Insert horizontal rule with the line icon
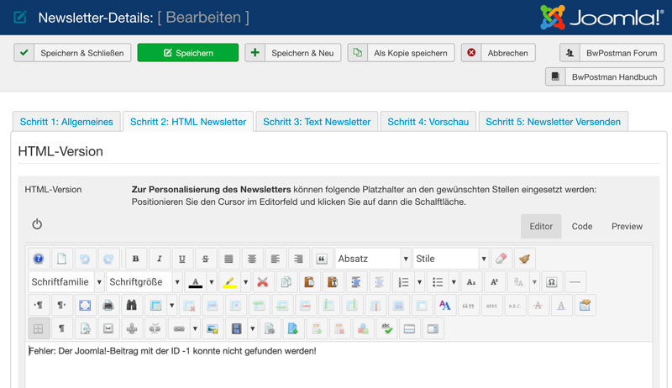The width and height of the screenshot is (672, 388). click(x=576, y=282)
